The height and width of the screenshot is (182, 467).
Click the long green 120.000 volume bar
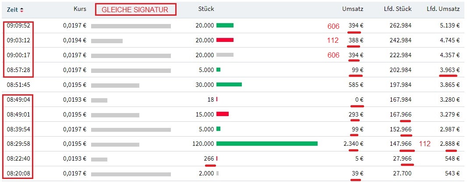[x=267, y=144]
